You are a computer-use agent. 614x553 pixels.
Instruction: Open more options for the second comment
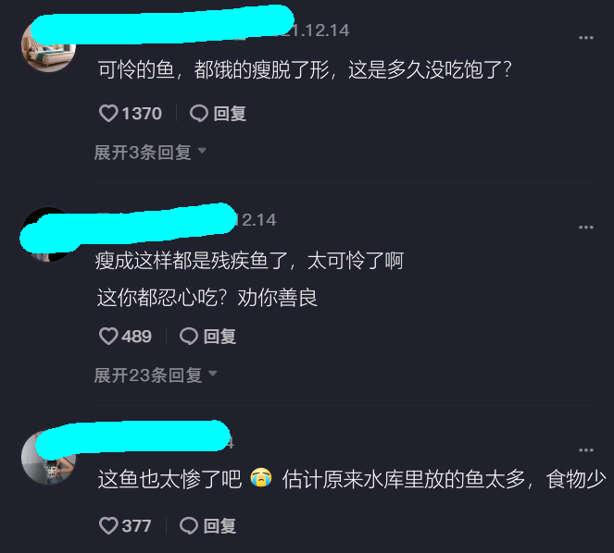coord(586,227)
